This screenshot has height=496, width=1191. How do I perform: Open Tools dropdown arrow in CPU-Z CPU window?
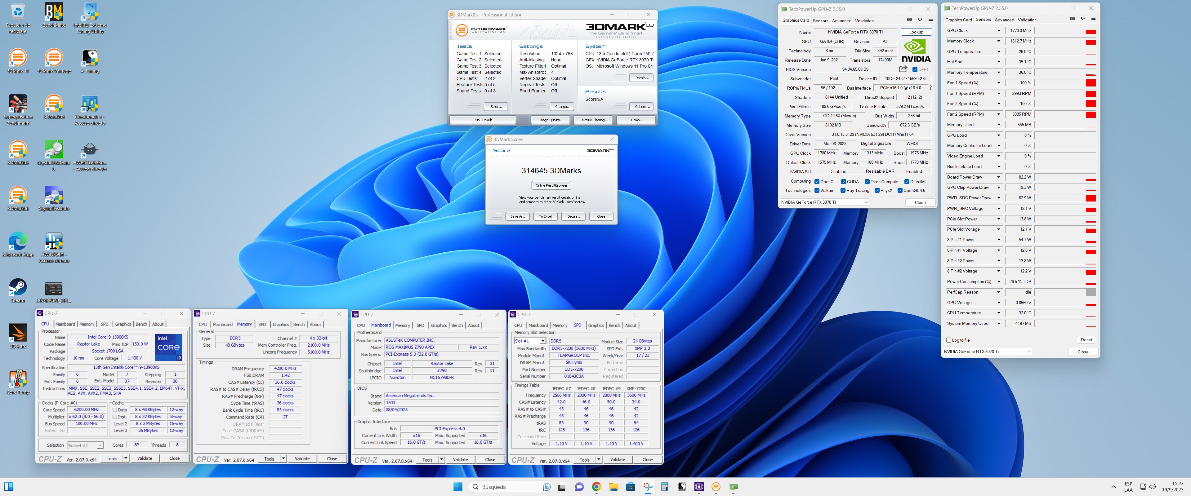pyautogui.click(x=126, y=458)
